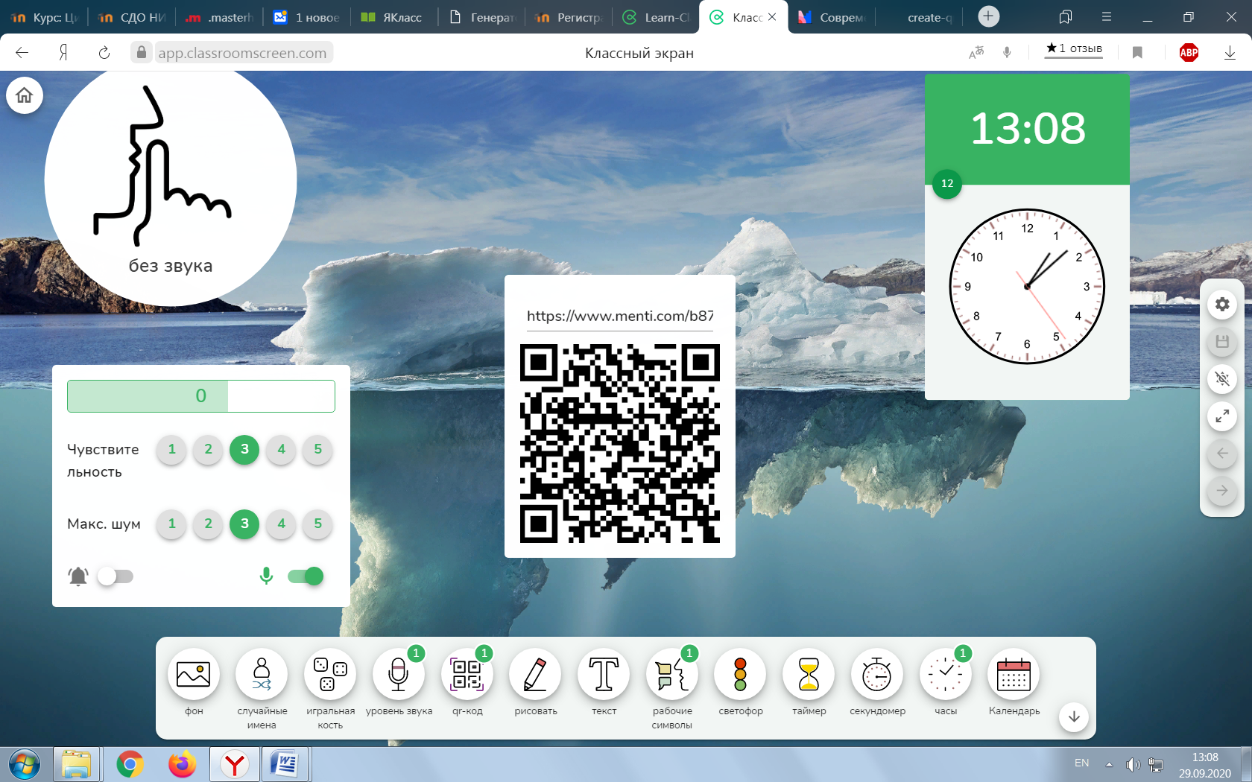
Task: Turn off the microphone toggle
Action: 306,576
